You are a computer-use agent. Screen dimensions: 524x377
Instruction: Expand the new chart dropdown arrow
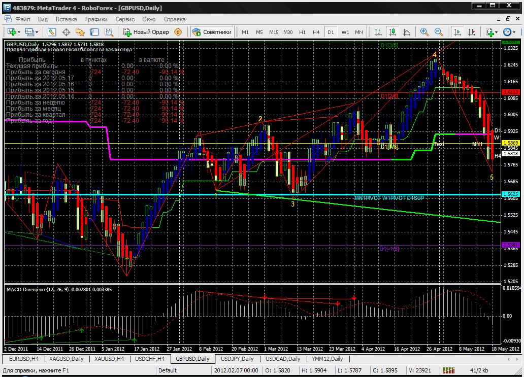[19, 32]
